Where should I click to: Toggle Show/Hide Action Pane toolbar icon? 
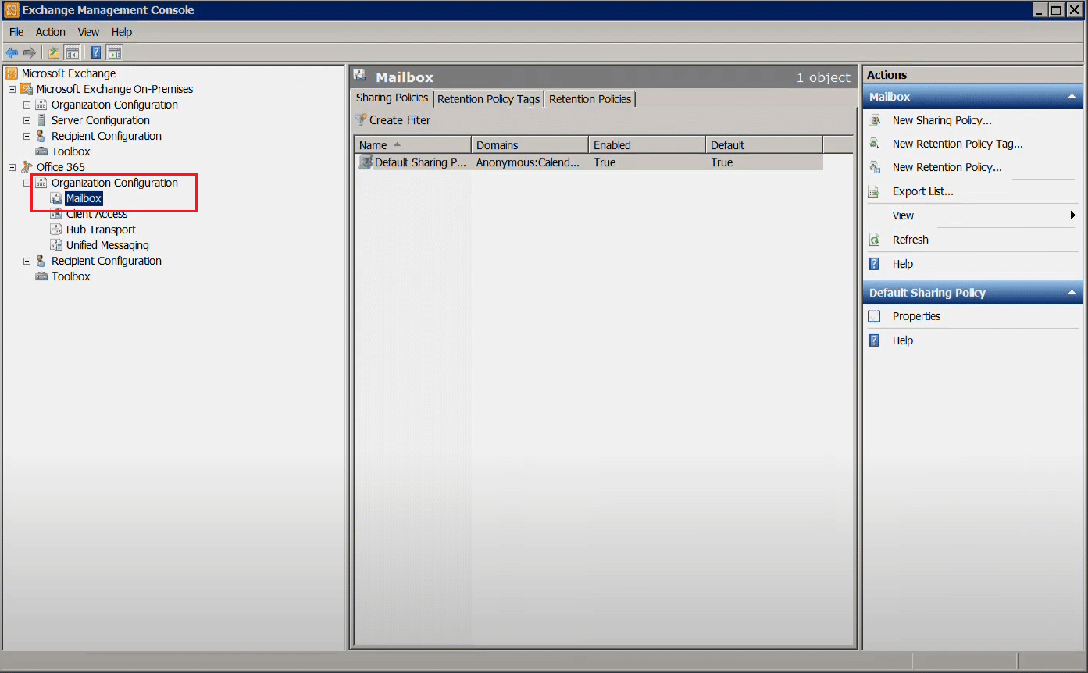115,52
